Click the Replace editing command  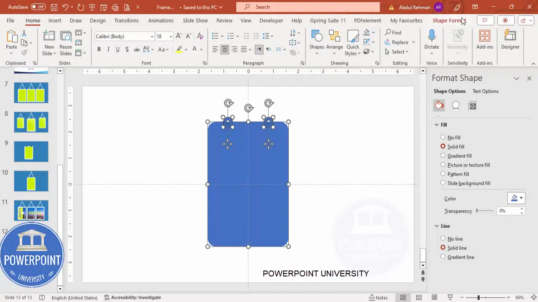(400, 42)
